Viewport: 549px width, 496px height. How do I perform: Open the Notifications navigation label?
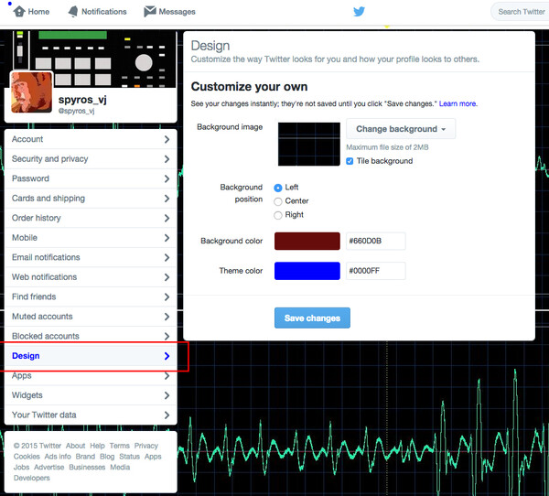tap(104, 12)
